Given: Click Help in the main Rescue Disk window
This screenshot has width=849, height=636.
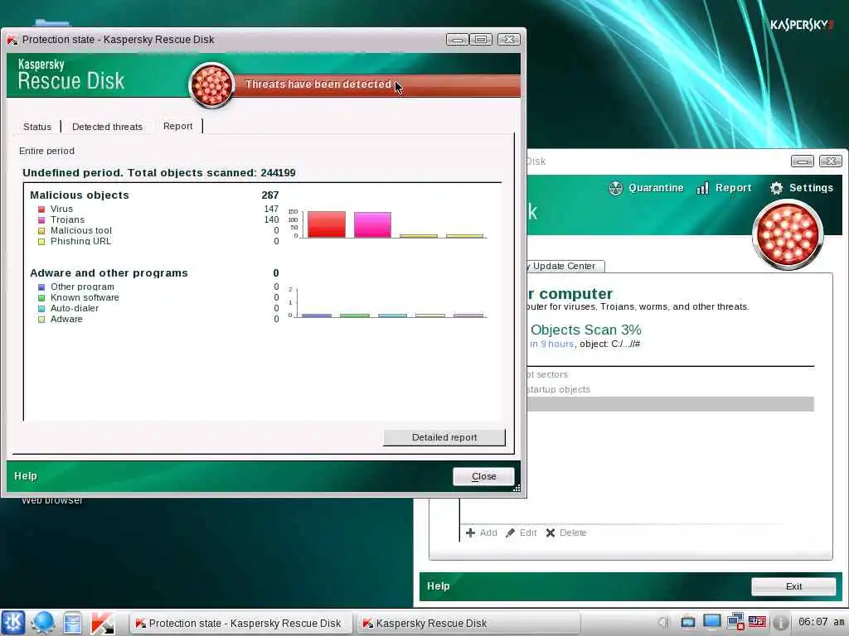Looking at the screenshot, I should click(438, 586).
